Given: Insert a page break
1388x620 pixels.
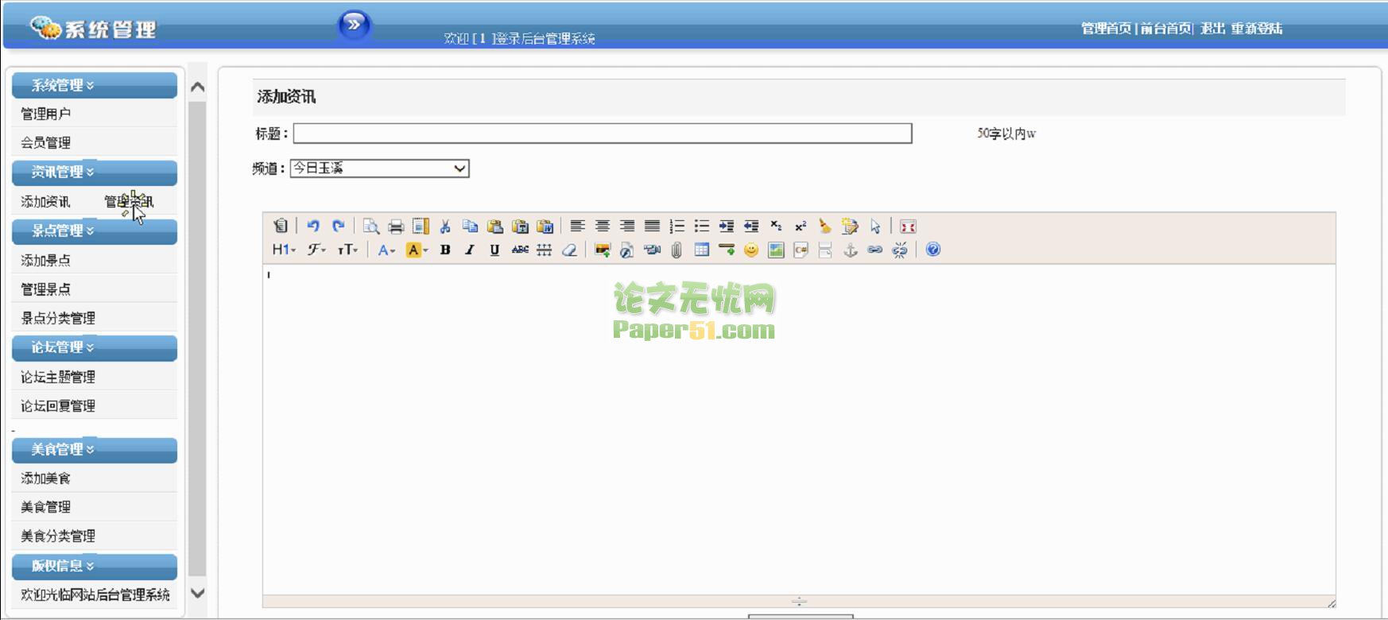Looking at the screenshot, I should [825, 250].
